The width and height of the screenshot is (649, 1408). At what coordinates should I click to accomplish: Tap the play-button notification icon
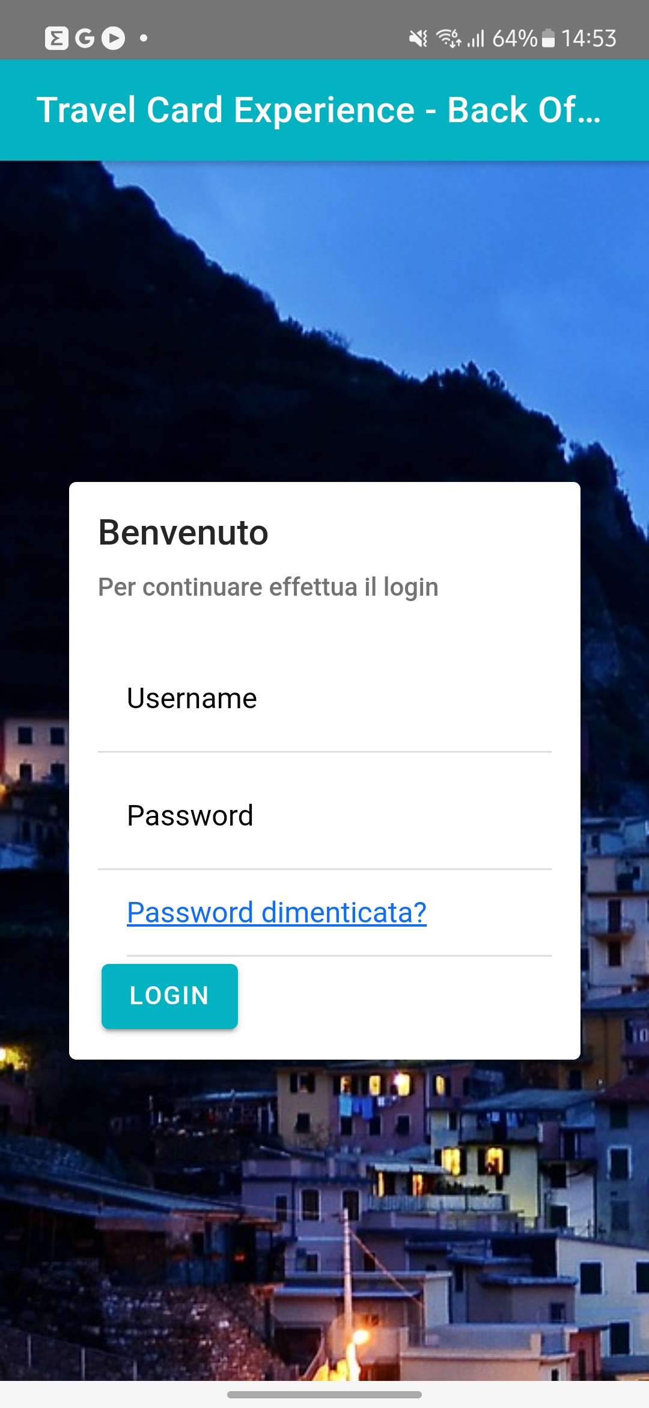[113, 39]
